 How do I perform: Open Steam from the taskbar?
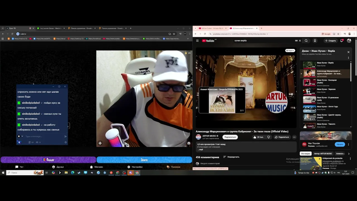click(x=79, y=173)
